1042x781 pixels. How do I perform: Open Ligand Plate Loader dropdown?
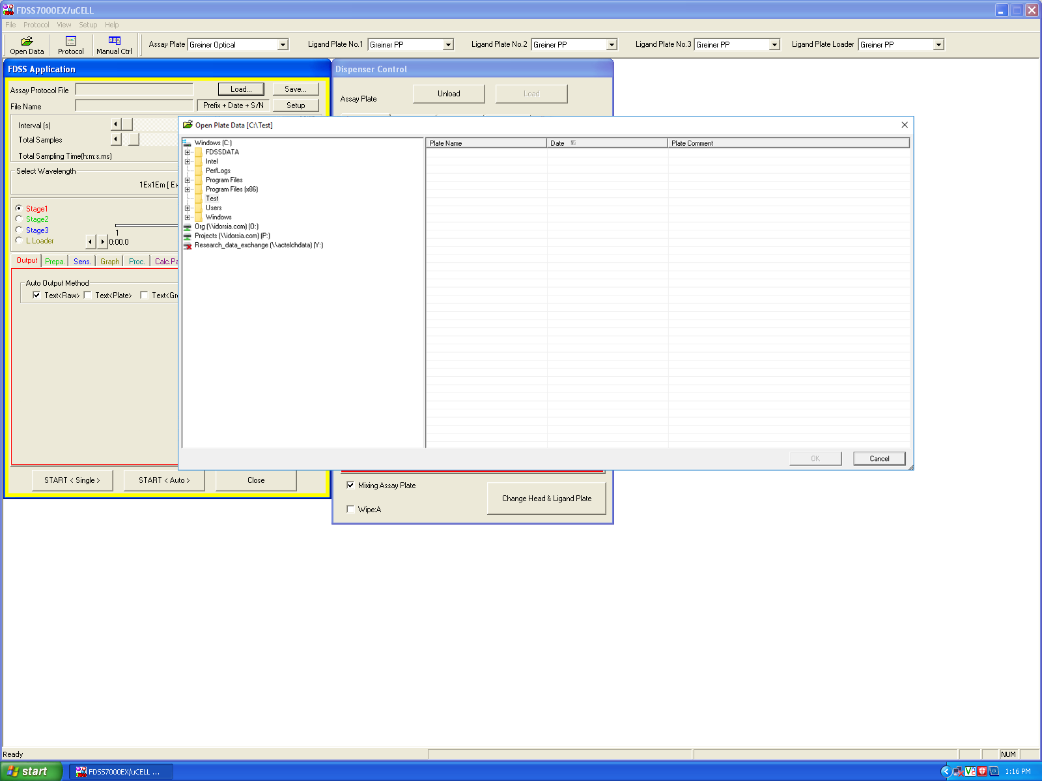click(x=938, y=45)
